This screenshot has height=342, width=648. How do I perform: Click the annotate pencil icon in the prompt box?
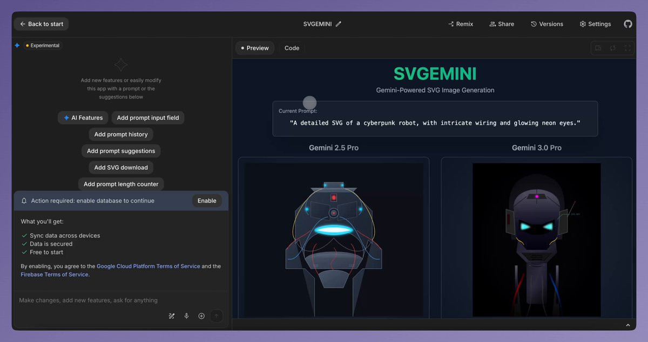tap(172, 316)
